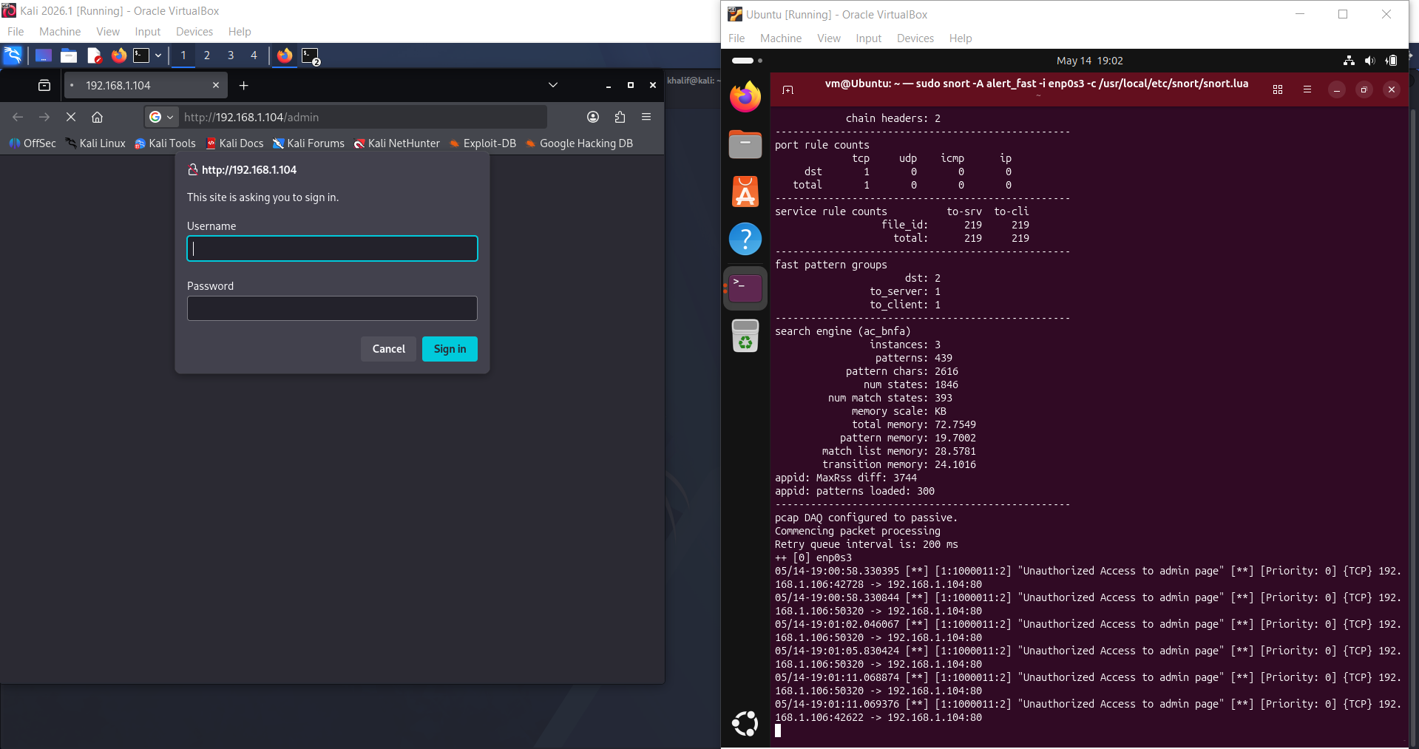
Task: Select running terminal window in Kali taskbar
Action: pos(311,56)
